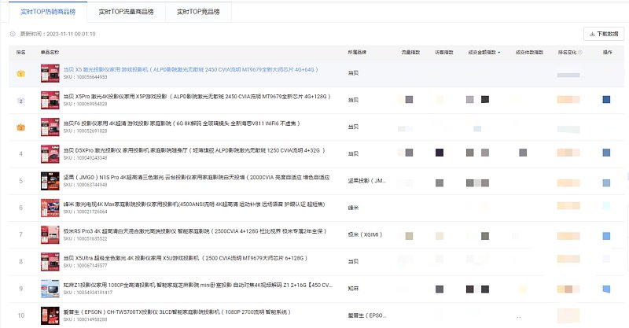The width and height of the screenshot is (629, 328).
Task: Open the 当贝 X5 激光投影仪 product link
Action: pyautogui.click(x=190, y=69)
